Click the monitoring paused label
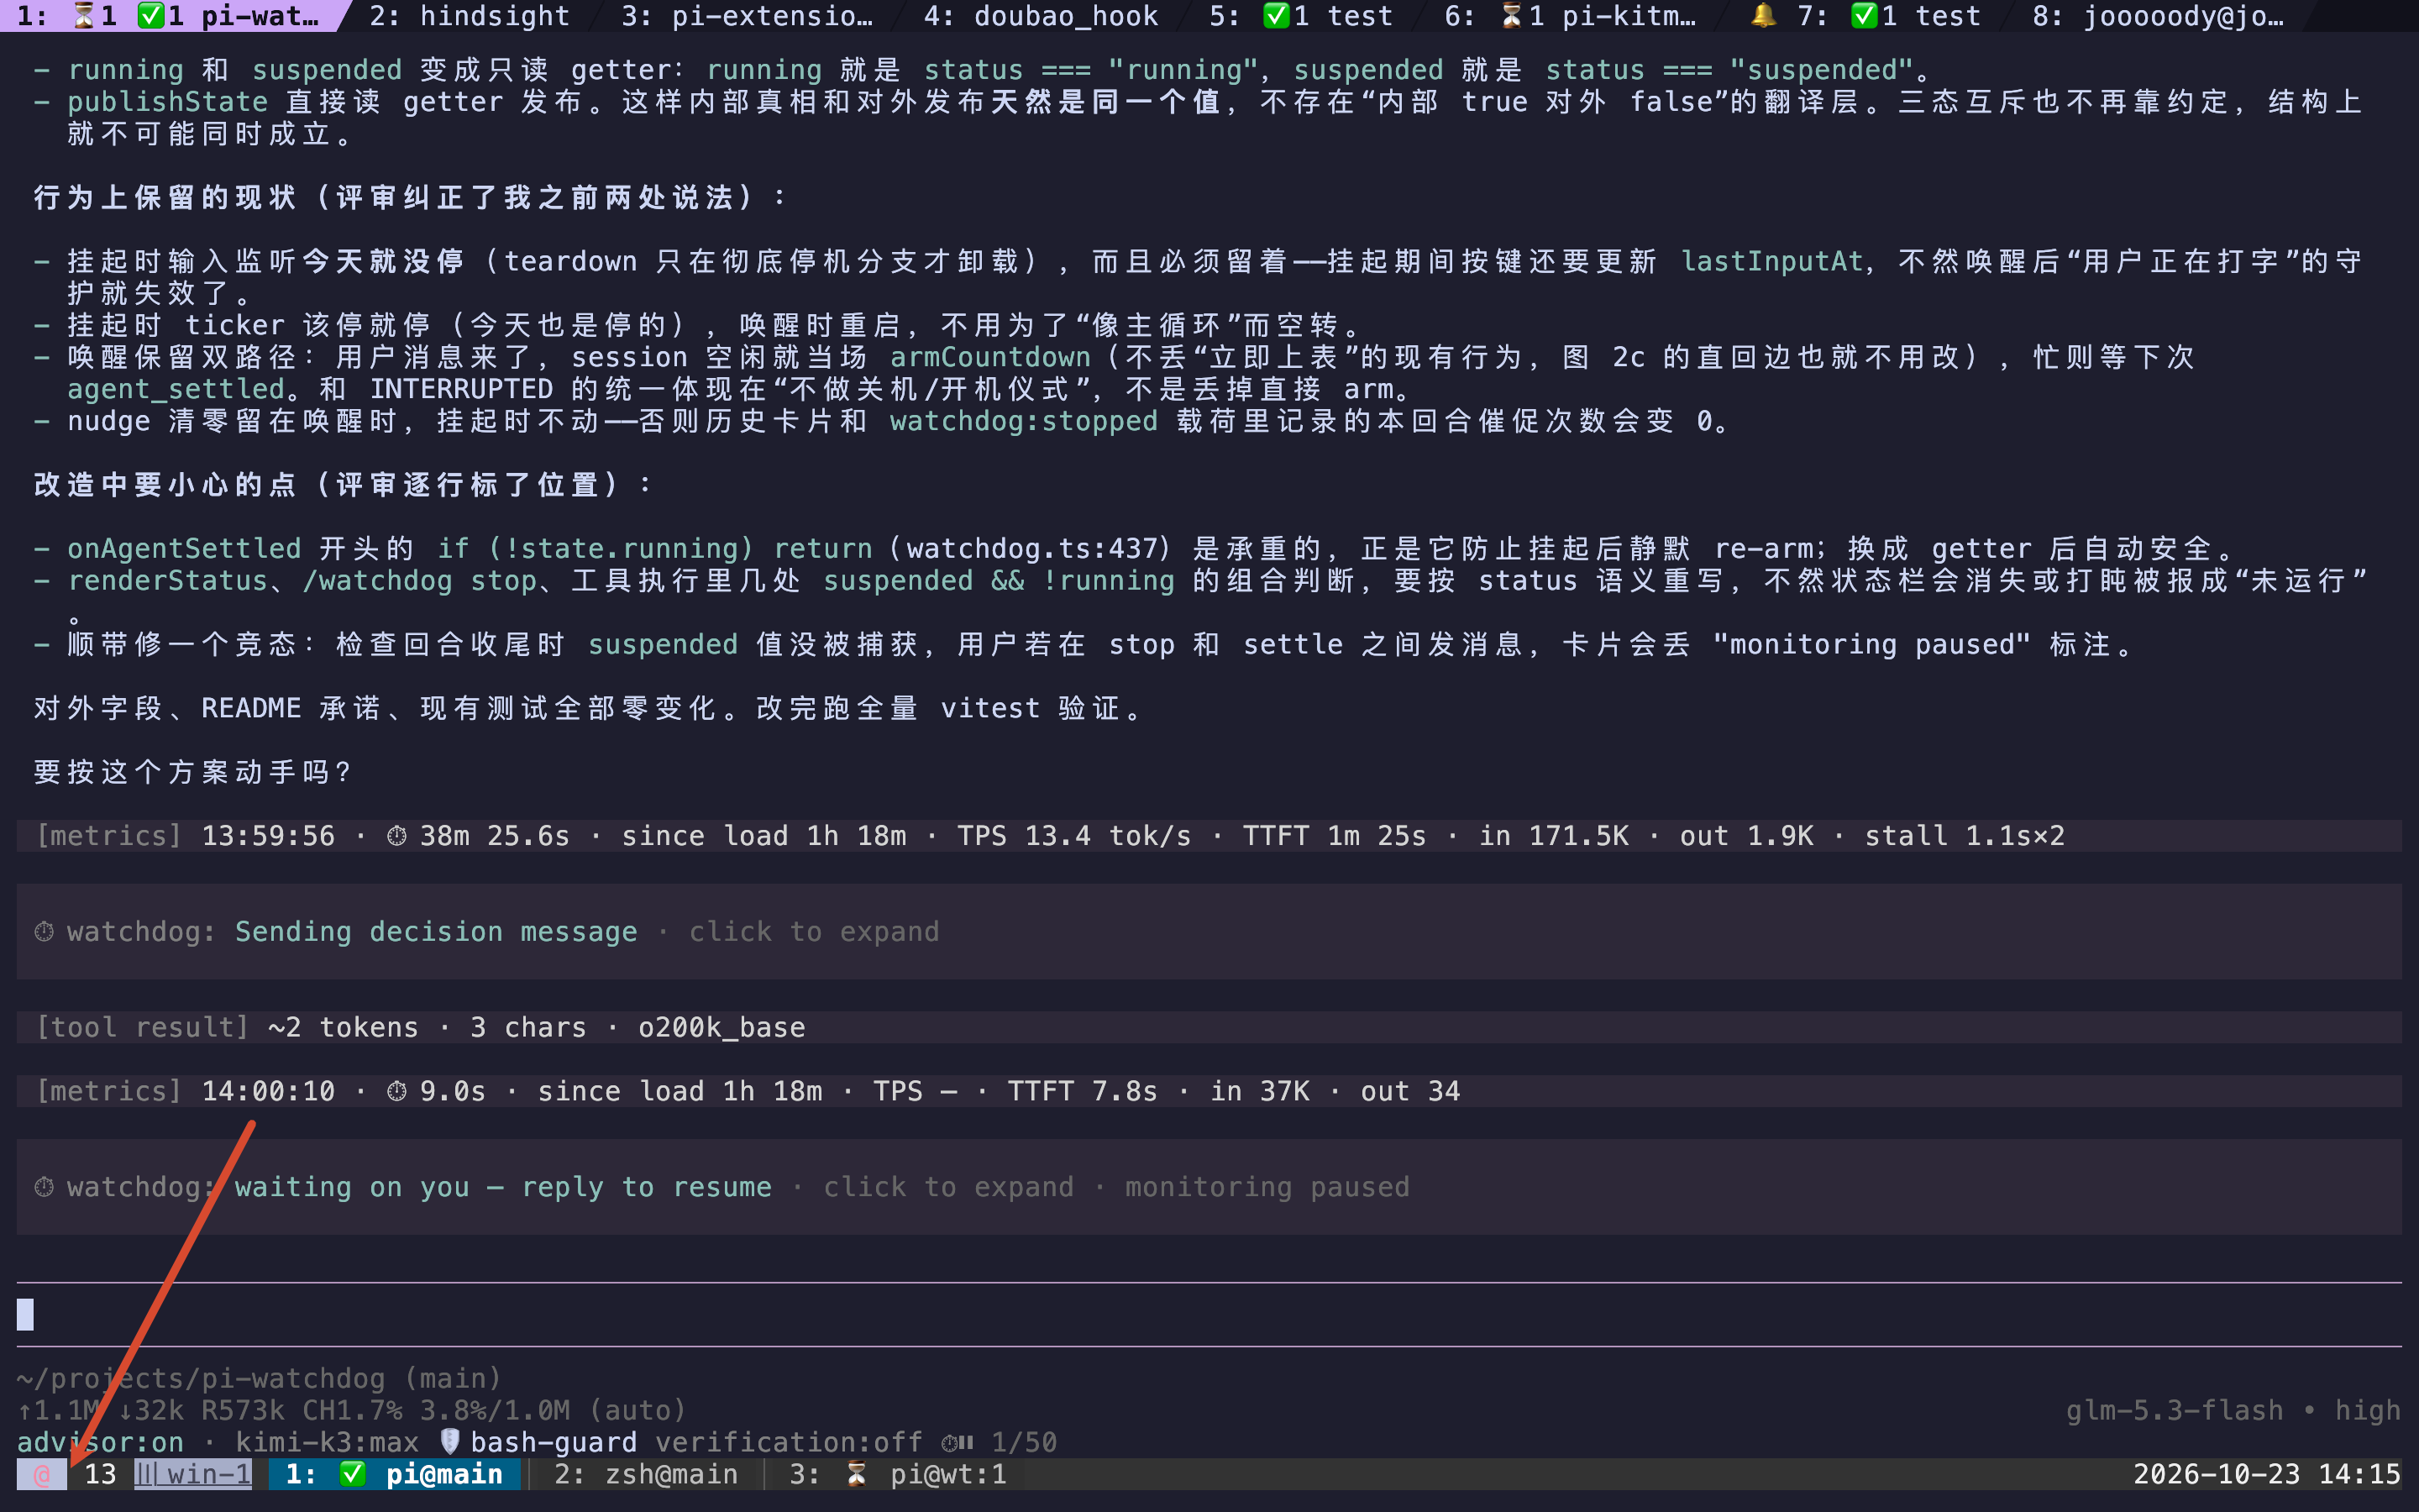 pos(1267,1187)
